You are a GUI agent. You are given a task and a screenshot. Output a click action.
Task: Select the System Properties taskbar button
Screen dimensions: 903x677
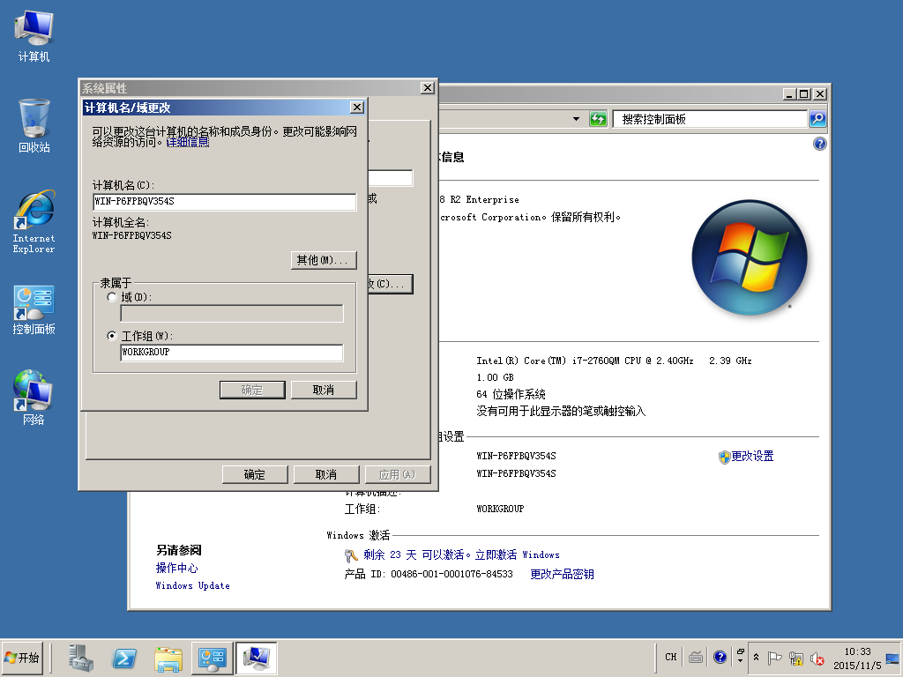[x=257, y=658]
